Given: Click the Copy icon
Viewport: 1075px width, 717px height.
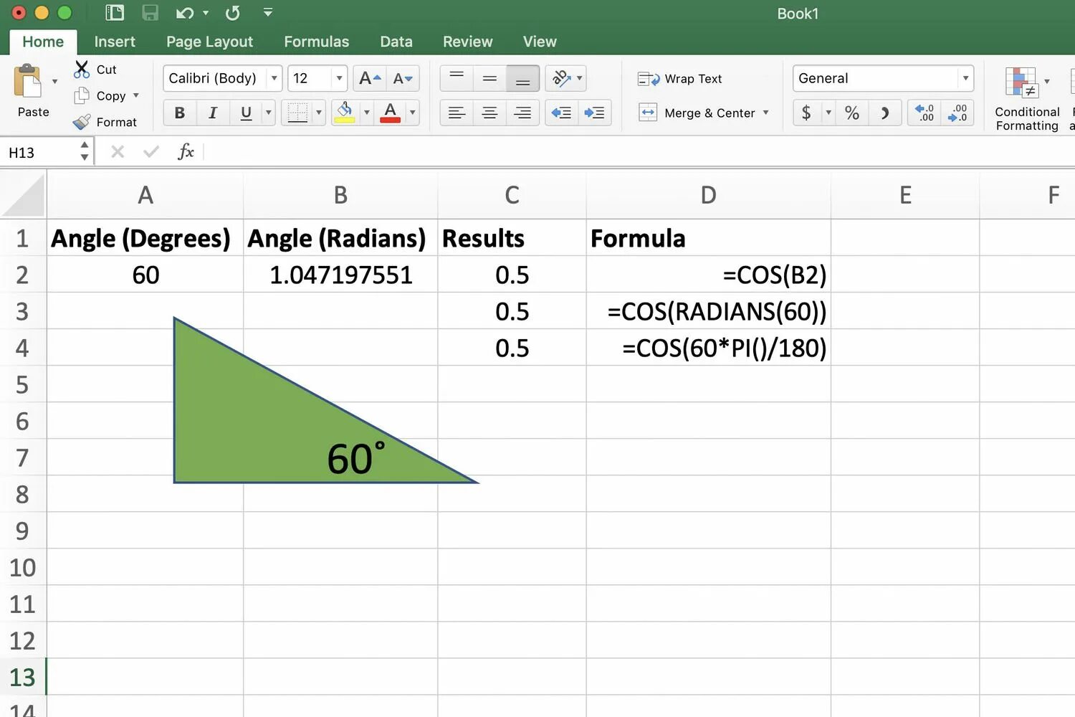Looking at the screenshot, I should click(82, 95).
